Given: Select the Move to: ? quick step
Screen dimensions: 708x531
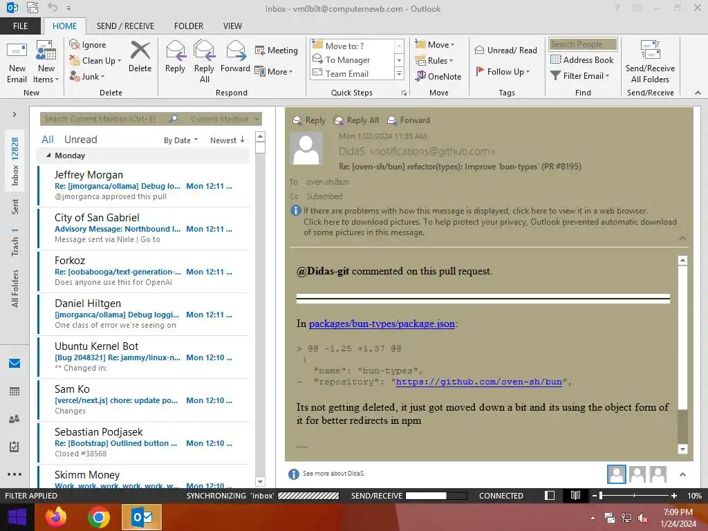Looking at the screenshot, I should [344, 46].
